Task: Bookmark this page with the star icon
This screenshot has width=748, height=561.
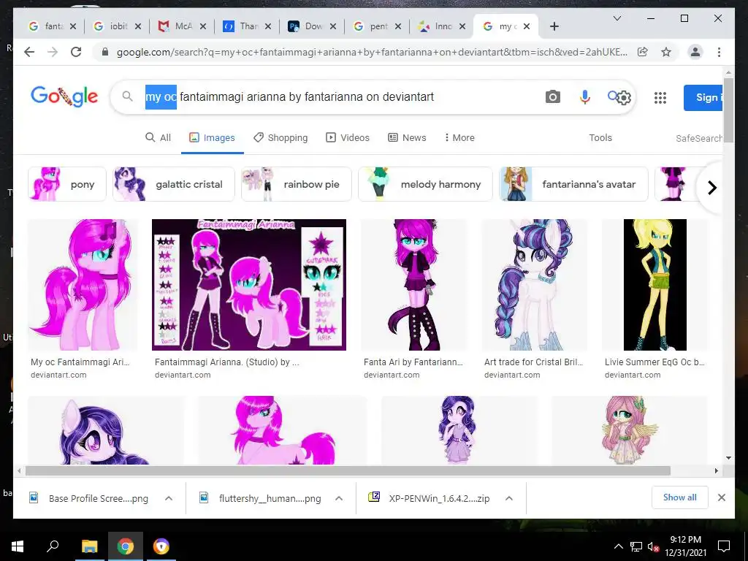Action: pyautogui.click(x=666, y=52)
